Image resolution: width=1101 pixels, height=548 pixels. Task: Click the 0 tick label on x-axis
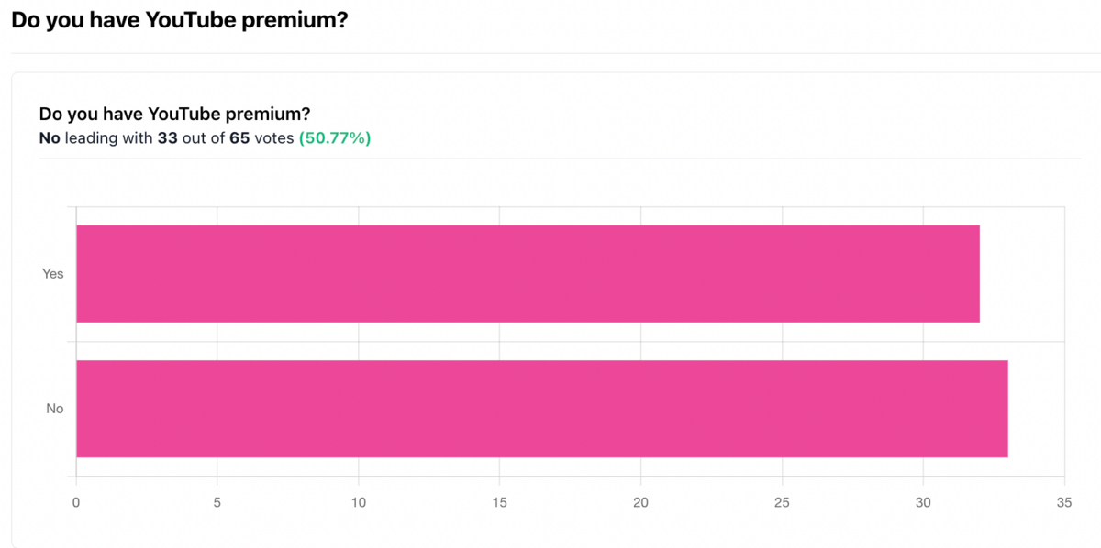pyautogui.click(x=76, y=503)
